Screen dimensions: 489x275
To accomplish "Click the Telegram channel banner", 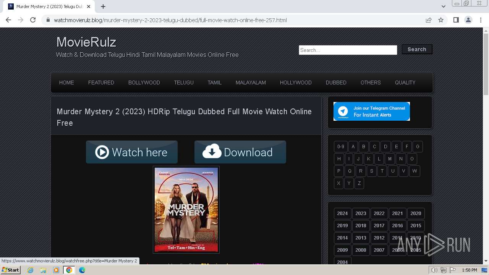I will tap(372, 111).
